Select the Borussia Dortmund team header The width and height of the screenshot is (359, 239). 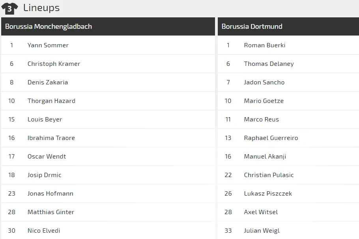(x=252, y=26)
